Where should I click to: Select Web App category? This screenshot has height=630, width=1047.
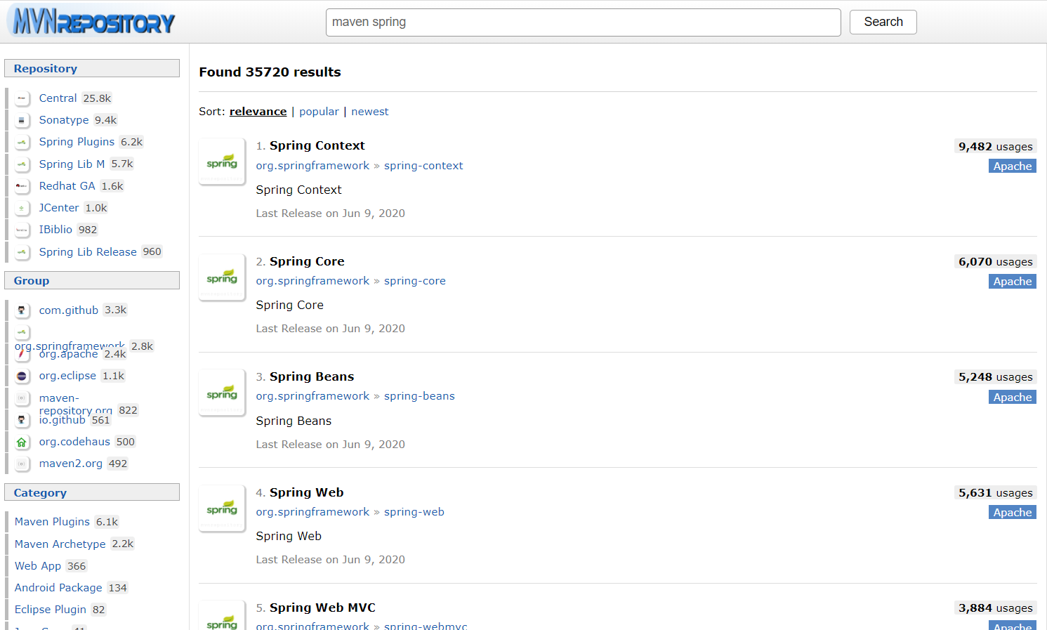38,566
